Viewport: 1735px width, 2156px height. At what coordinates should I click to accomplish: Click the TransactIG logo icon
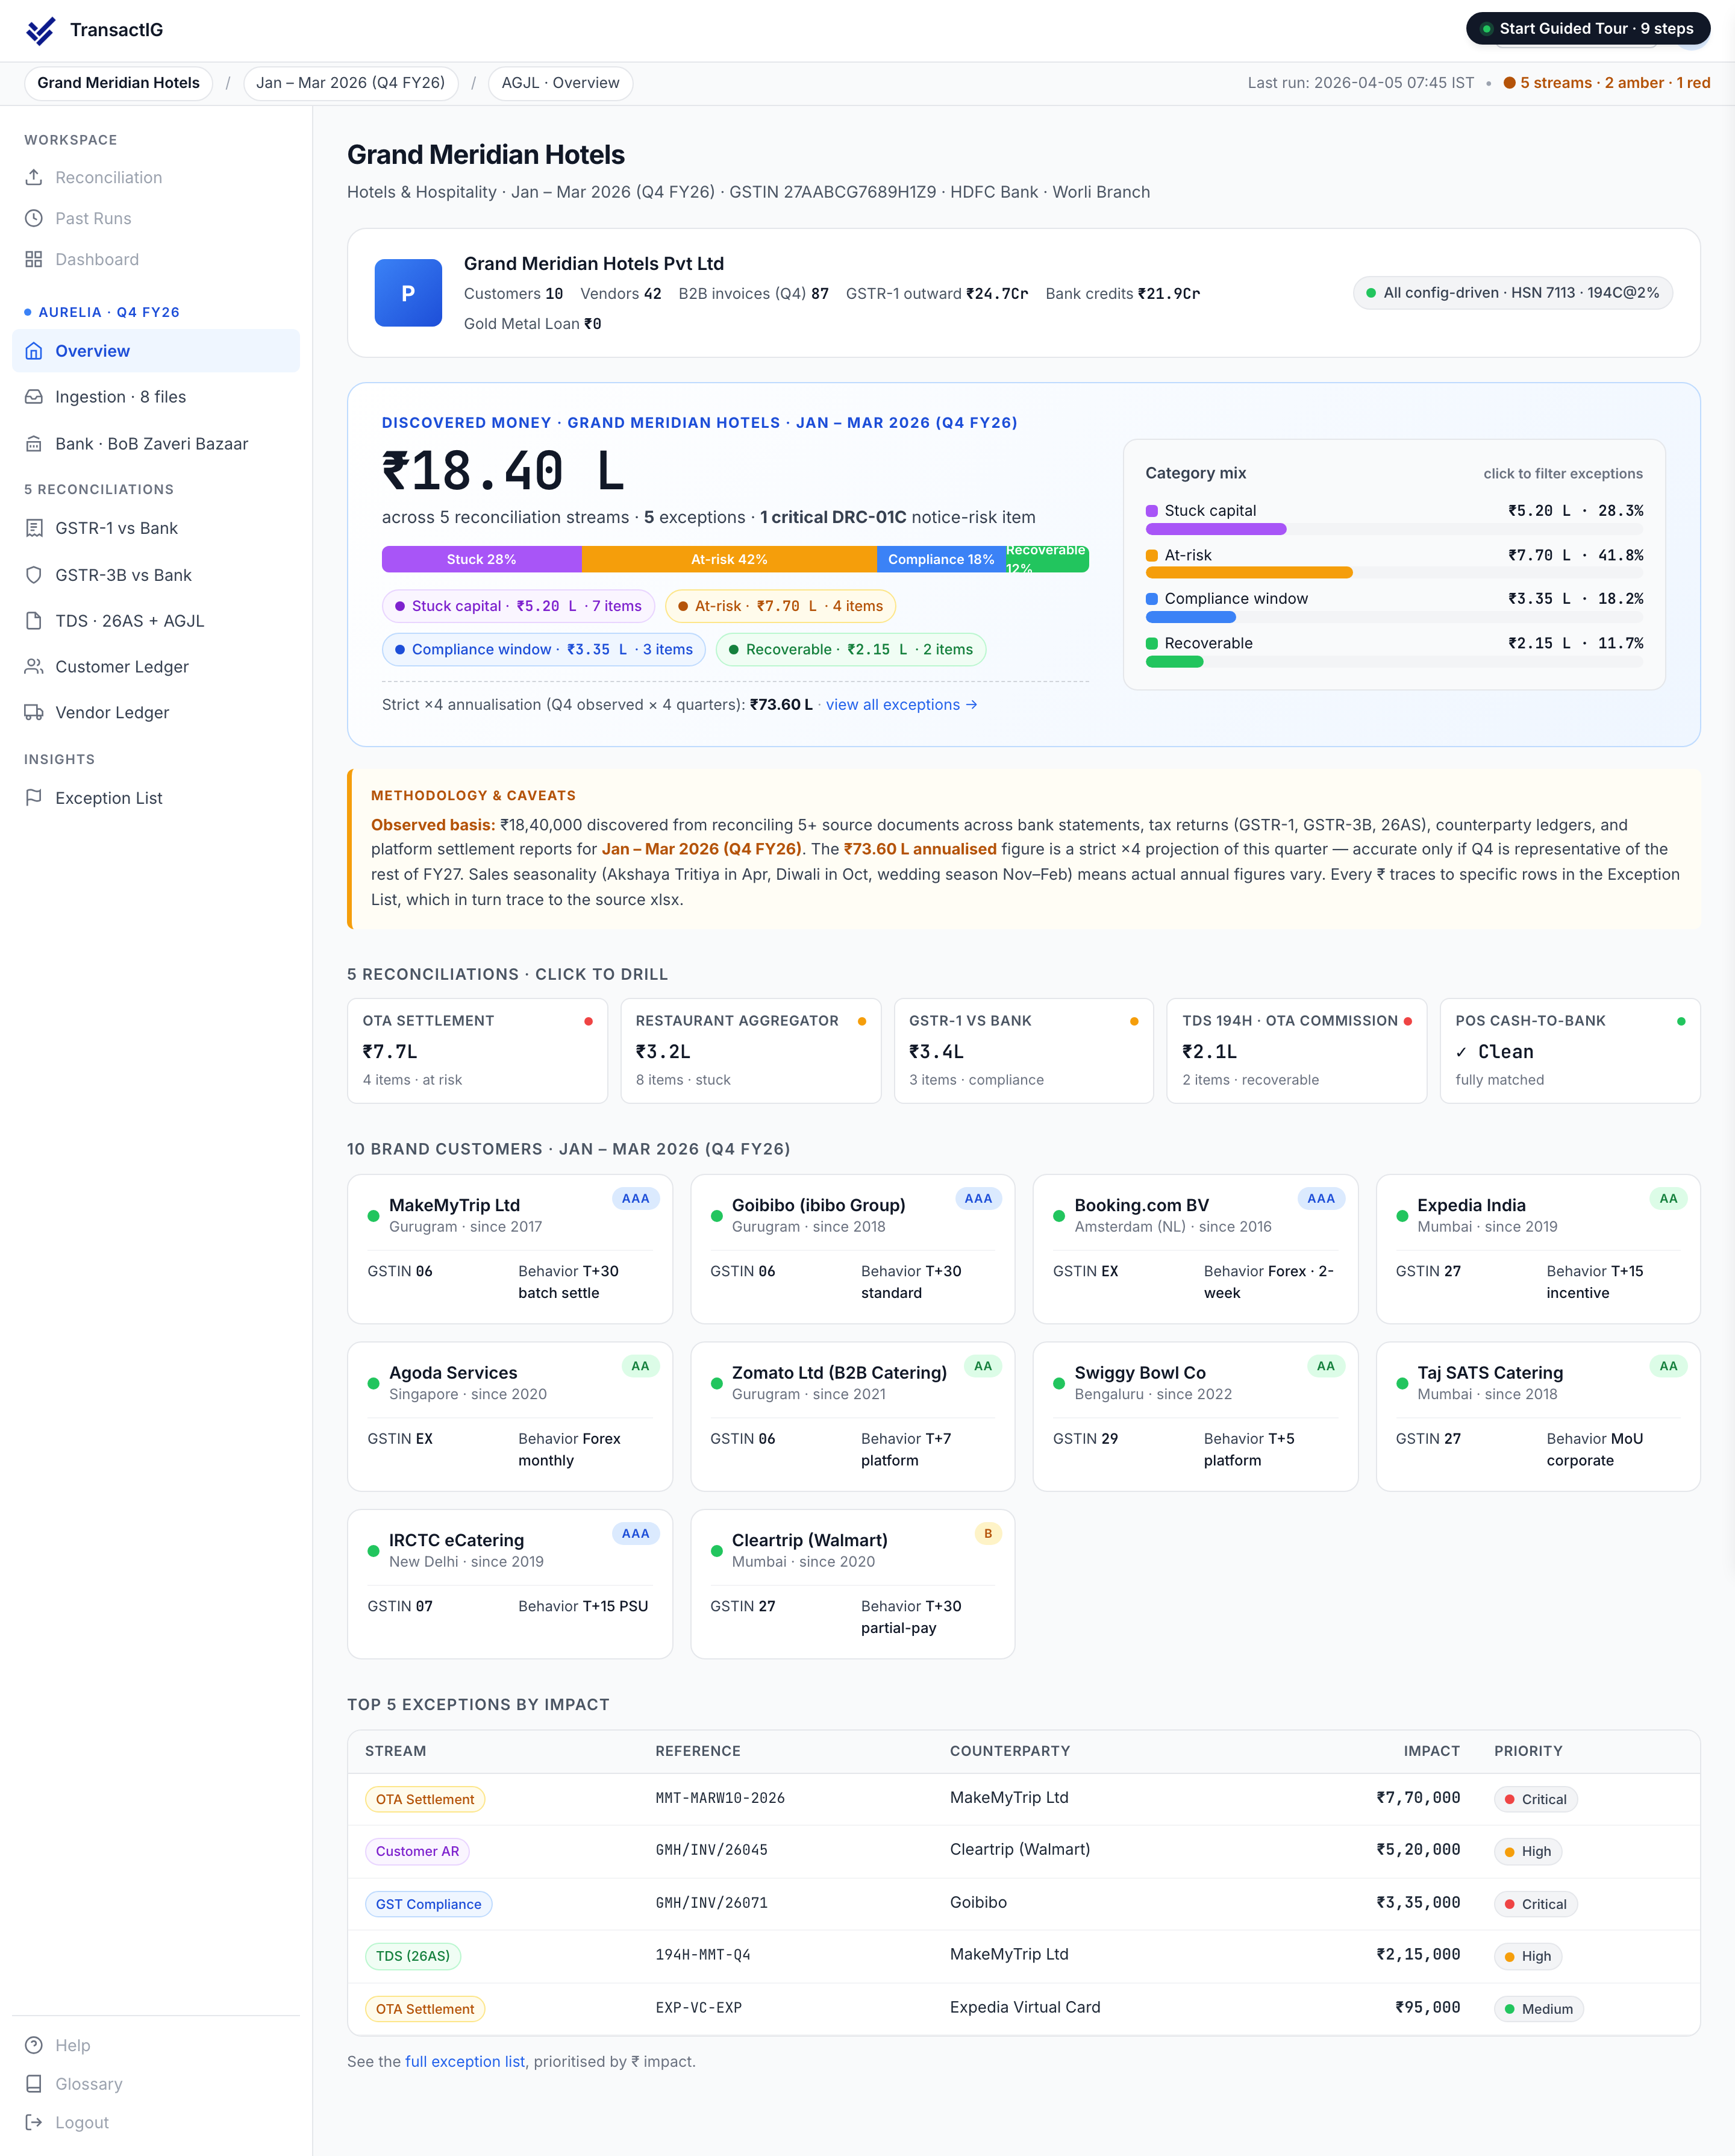pyautogui.click(x=41, y=30)
